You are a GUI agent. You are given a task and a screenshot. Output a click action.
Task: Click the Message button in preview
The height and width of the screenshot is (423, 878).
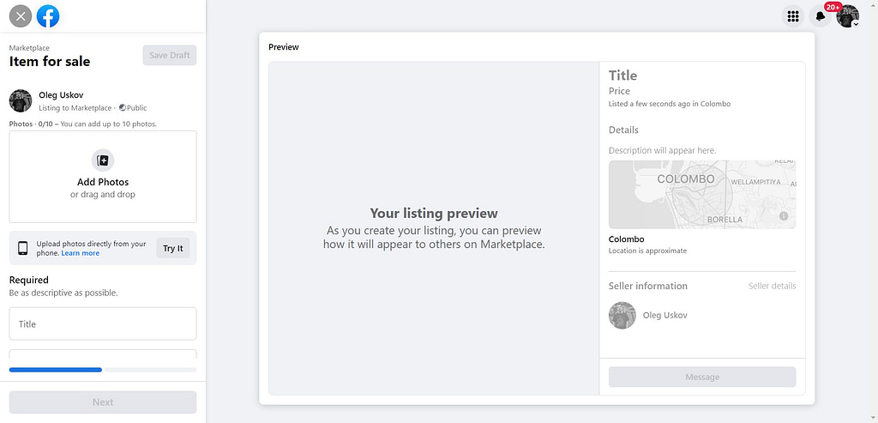pyautogui.click(x=702, y=377)
